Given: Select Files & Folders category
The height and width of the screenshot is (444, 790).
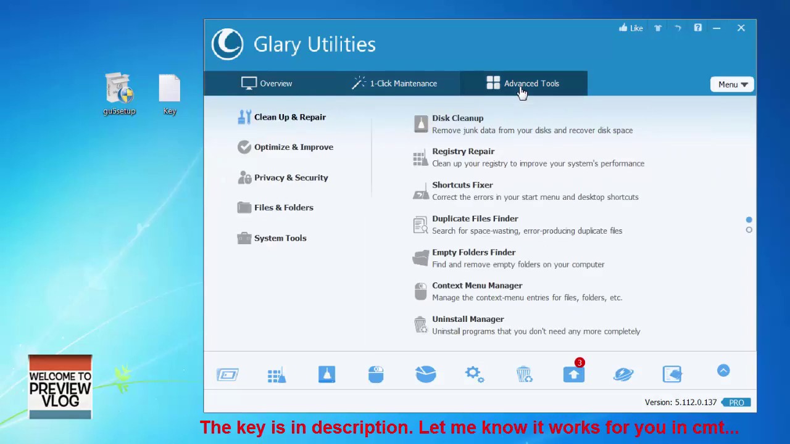Looking at the screenshot, I should (275, 208).
